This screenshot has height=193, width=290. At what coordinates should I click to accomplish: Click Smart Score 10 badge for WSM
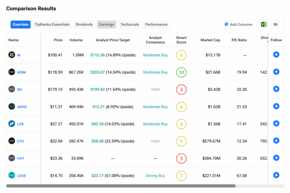point(181,72)
